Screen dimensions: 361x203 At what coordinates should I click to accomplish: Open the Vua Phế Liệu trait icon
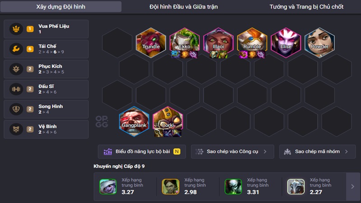pos(16,29)
